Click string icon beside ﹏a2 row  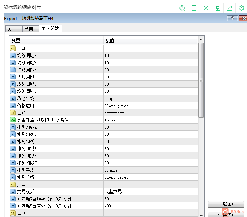coord(13,113)
